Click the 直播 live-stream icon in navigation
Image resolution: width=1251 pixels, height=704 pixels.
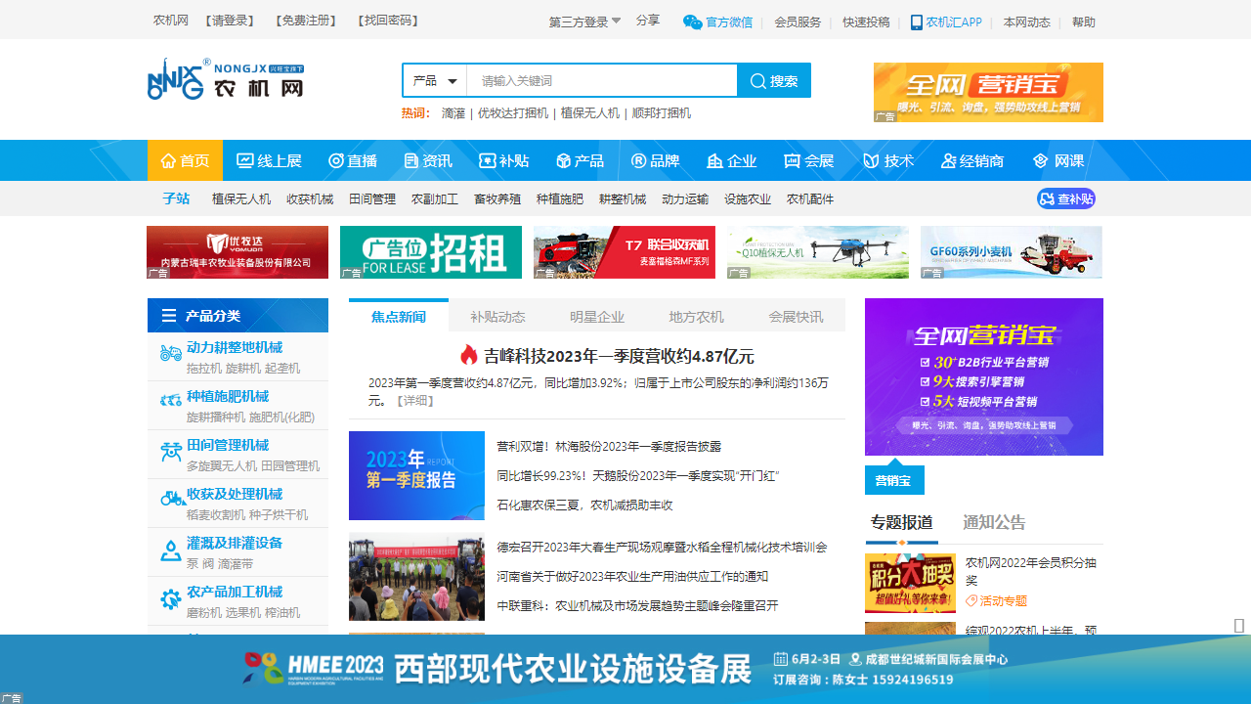click(x=338, y=160)
